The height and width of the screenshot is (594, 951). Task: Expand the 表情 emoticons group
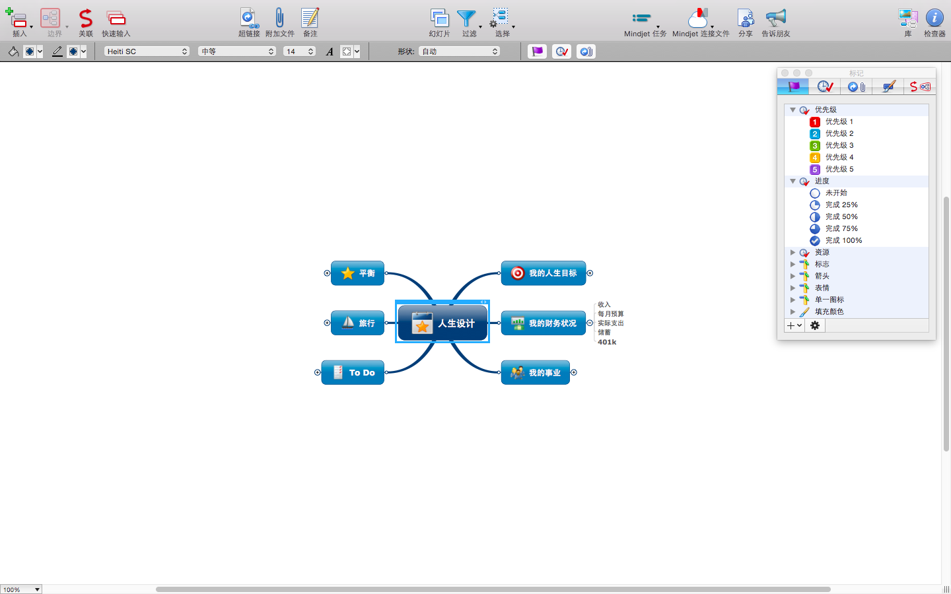click(792, 287)
